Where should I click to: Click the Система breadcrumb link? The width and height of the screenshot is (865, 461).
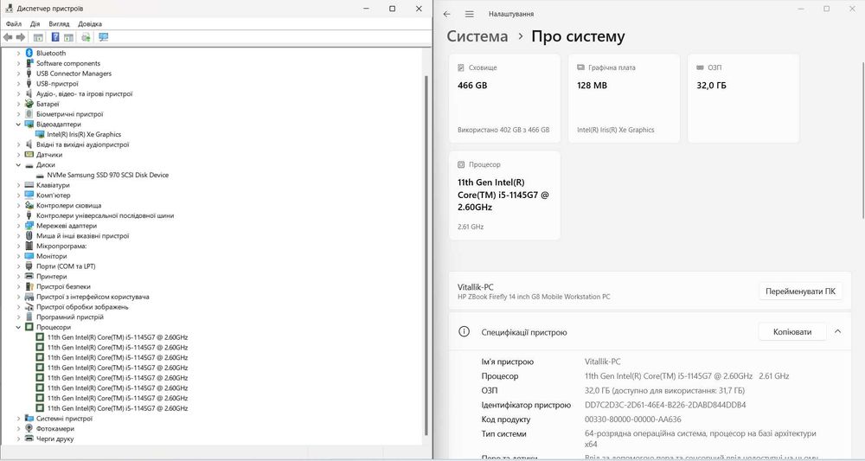[477, 36]
